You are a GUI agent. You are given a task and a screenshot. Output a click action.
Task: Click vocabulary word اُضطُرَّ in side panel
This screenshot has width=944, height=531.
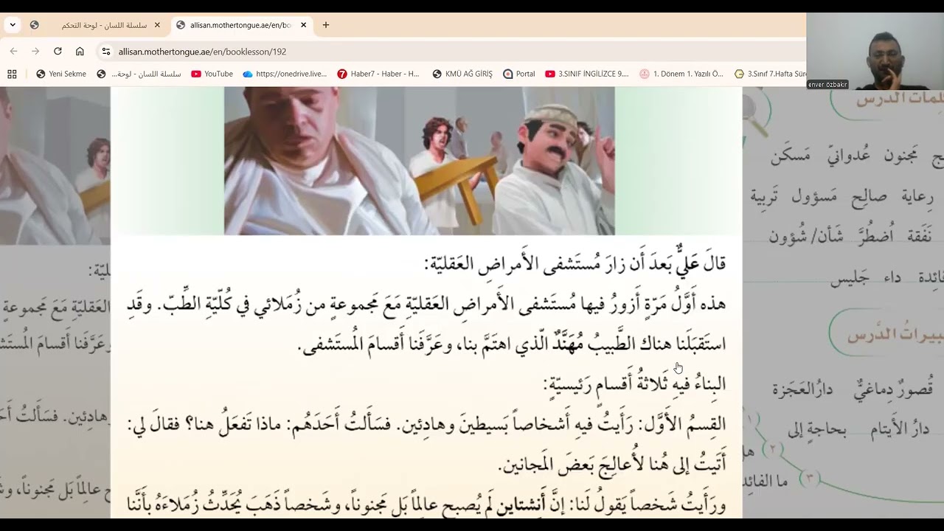click(x=875, y=236)
